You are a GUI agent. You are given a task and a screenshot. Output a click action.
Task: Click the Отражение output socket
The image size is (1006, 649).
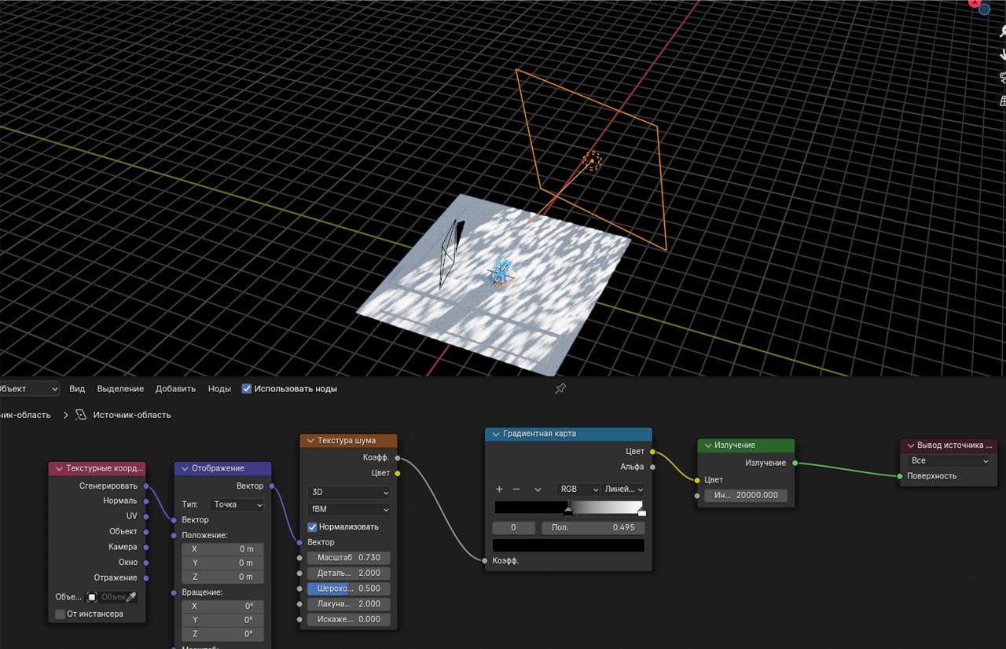click(146, 577)
